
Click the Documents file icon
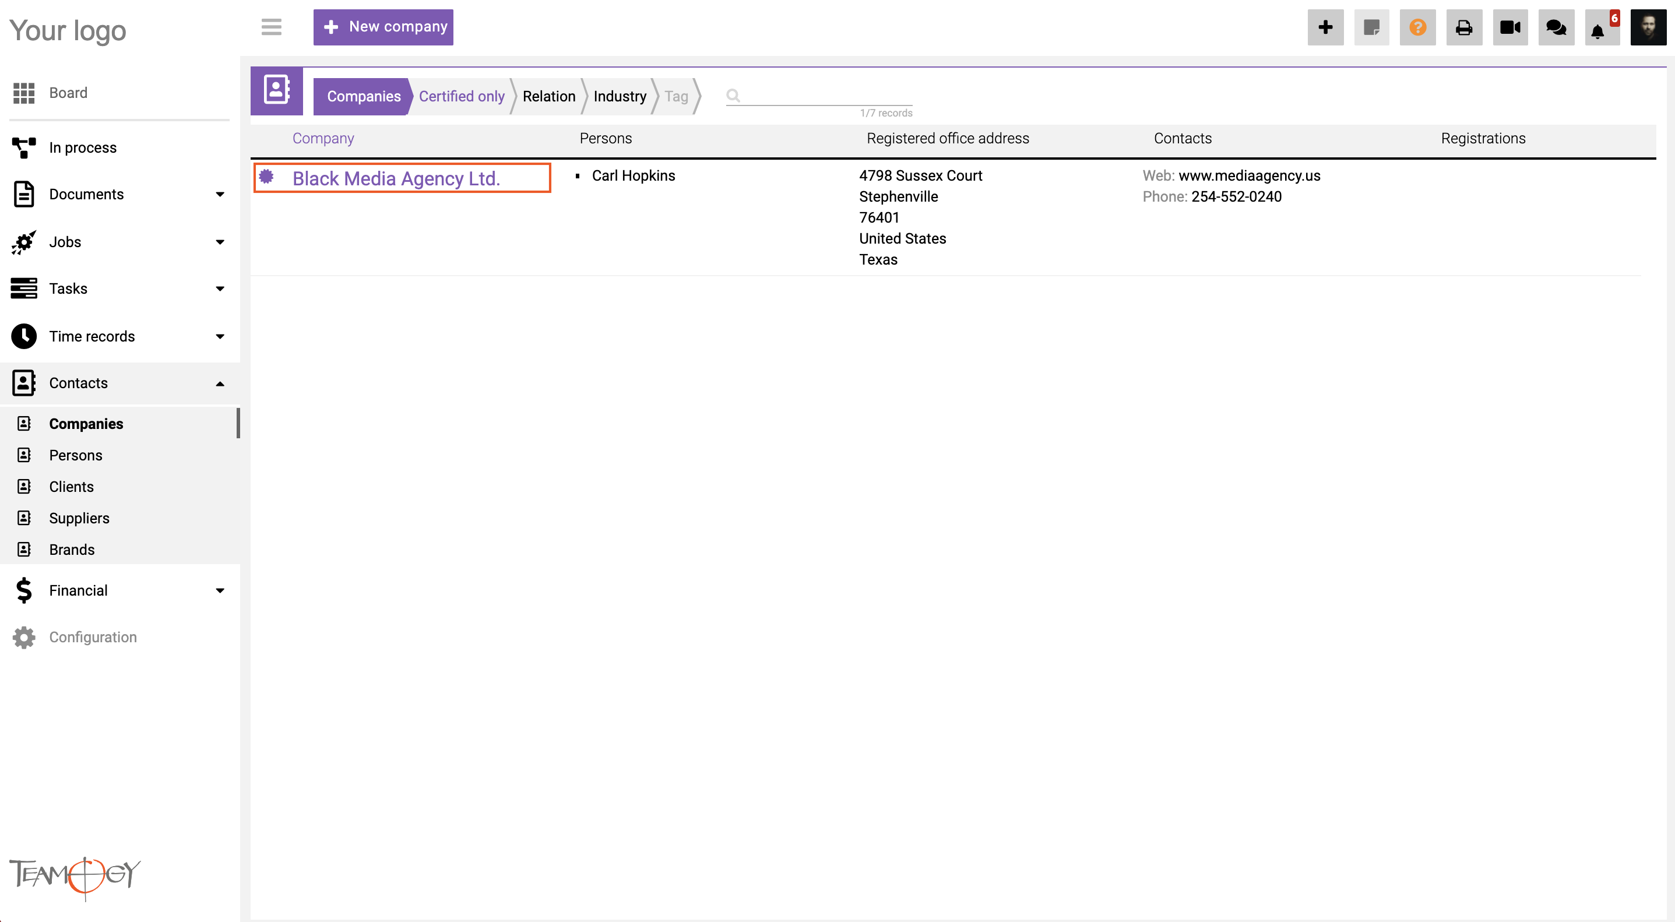24,195
